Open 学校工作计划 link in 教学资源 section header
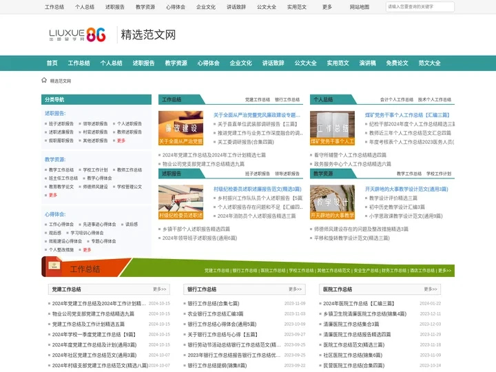Image resolution: width=496 pixels, height=372 pixels. [439, 174]
